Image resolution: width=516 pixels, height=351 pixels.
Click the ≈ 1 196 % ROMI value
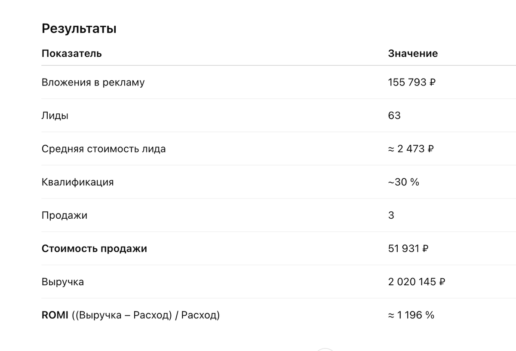pyautogui.click(x=411, y=315)
